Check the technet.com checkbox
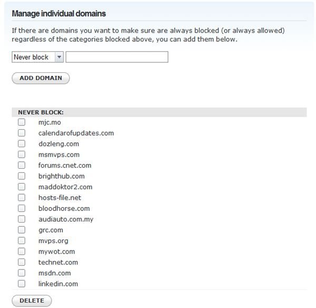 click(x=22, y=262)
